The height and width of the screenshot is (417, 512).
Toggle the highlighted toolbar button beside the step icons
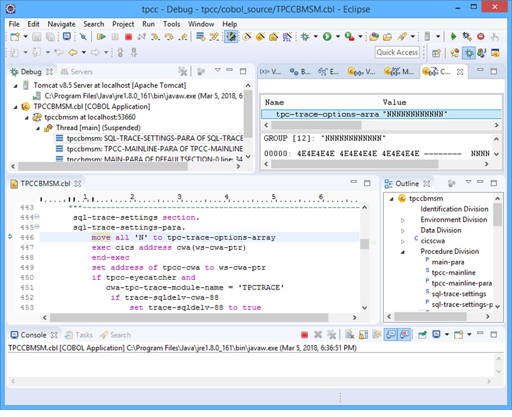pos(231,36)
